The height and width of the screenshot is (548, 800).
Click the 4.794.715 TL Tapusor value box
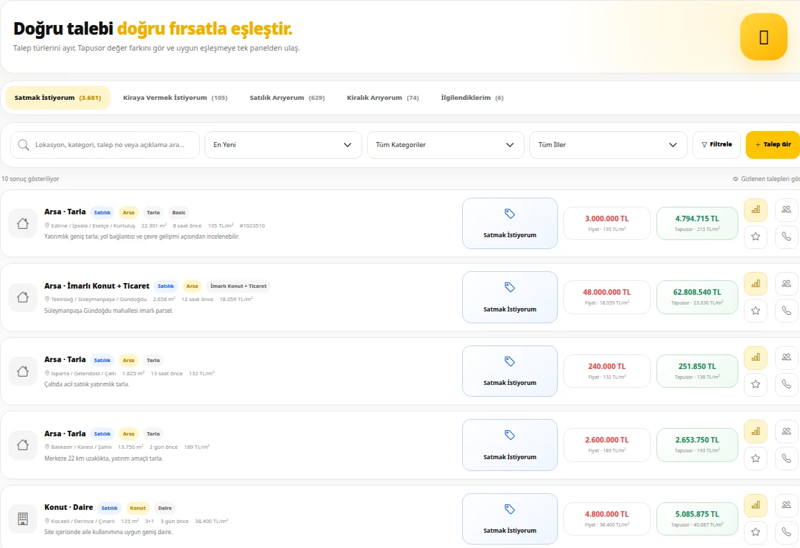[x=697, y=223]
